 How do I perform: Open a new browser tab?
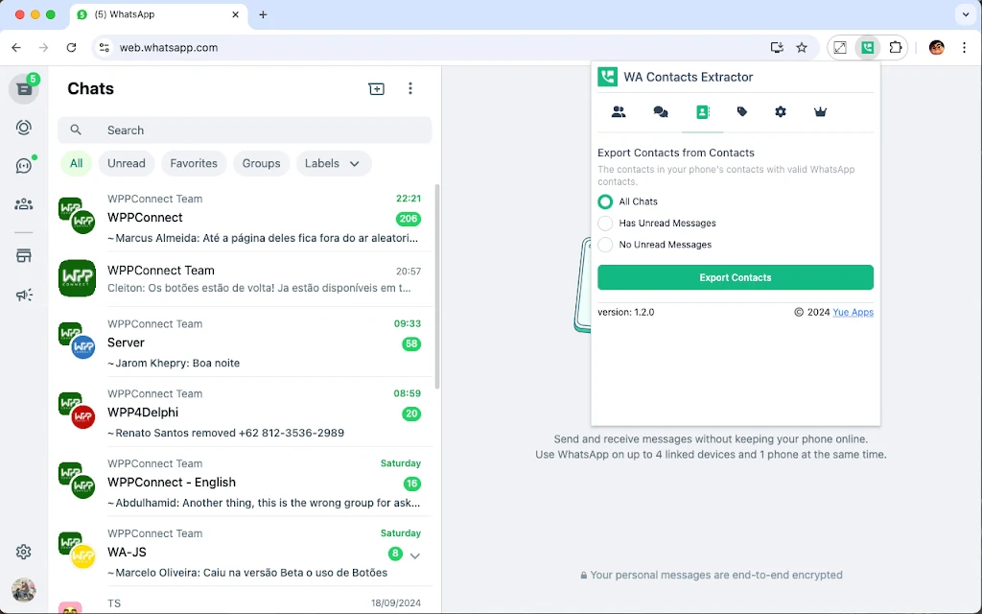(x=263, y=14)
